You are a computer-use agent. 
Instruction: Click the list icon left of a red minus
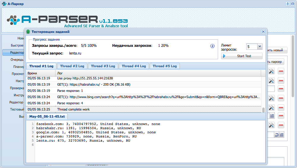[272, 116]
